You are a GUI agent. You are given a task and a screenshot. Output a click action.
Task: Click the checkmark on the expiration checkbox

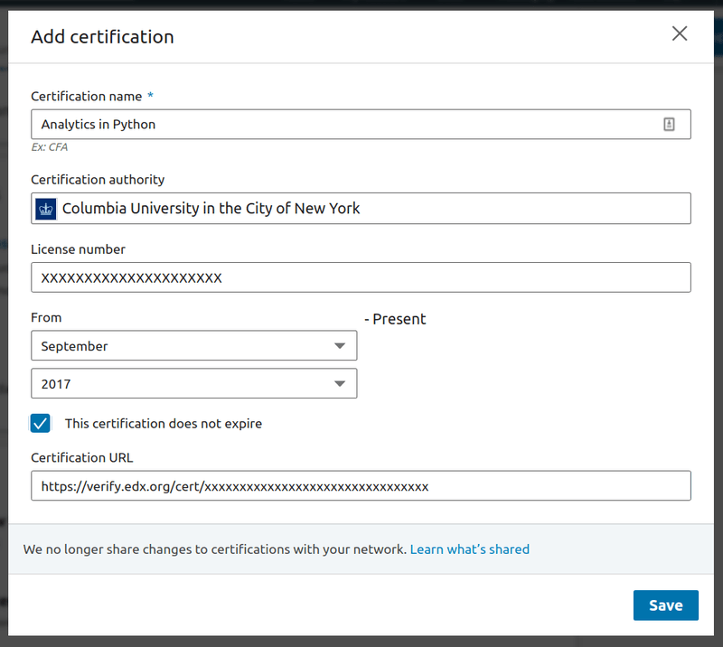click(x=41, y=423)
